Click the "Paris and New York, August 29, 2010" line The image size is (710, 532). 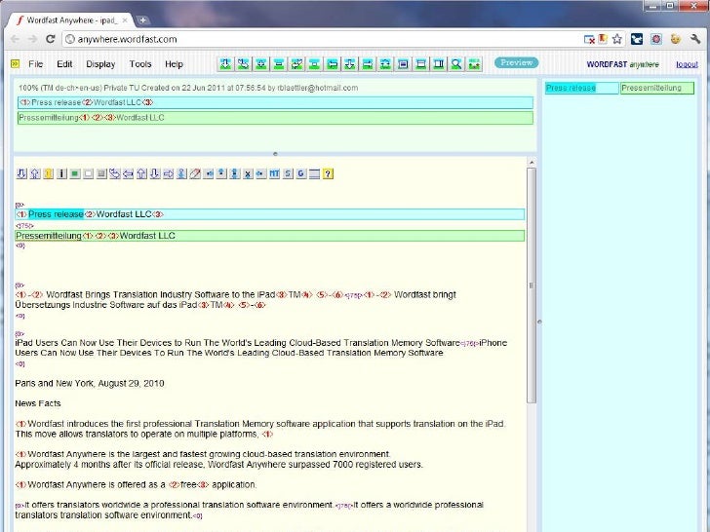(x=90, y=383)
